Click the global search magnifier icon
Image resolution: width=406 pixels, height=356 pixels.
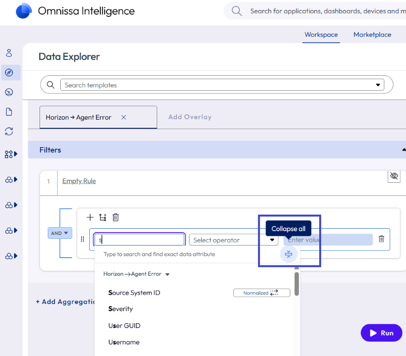(236, 11)
